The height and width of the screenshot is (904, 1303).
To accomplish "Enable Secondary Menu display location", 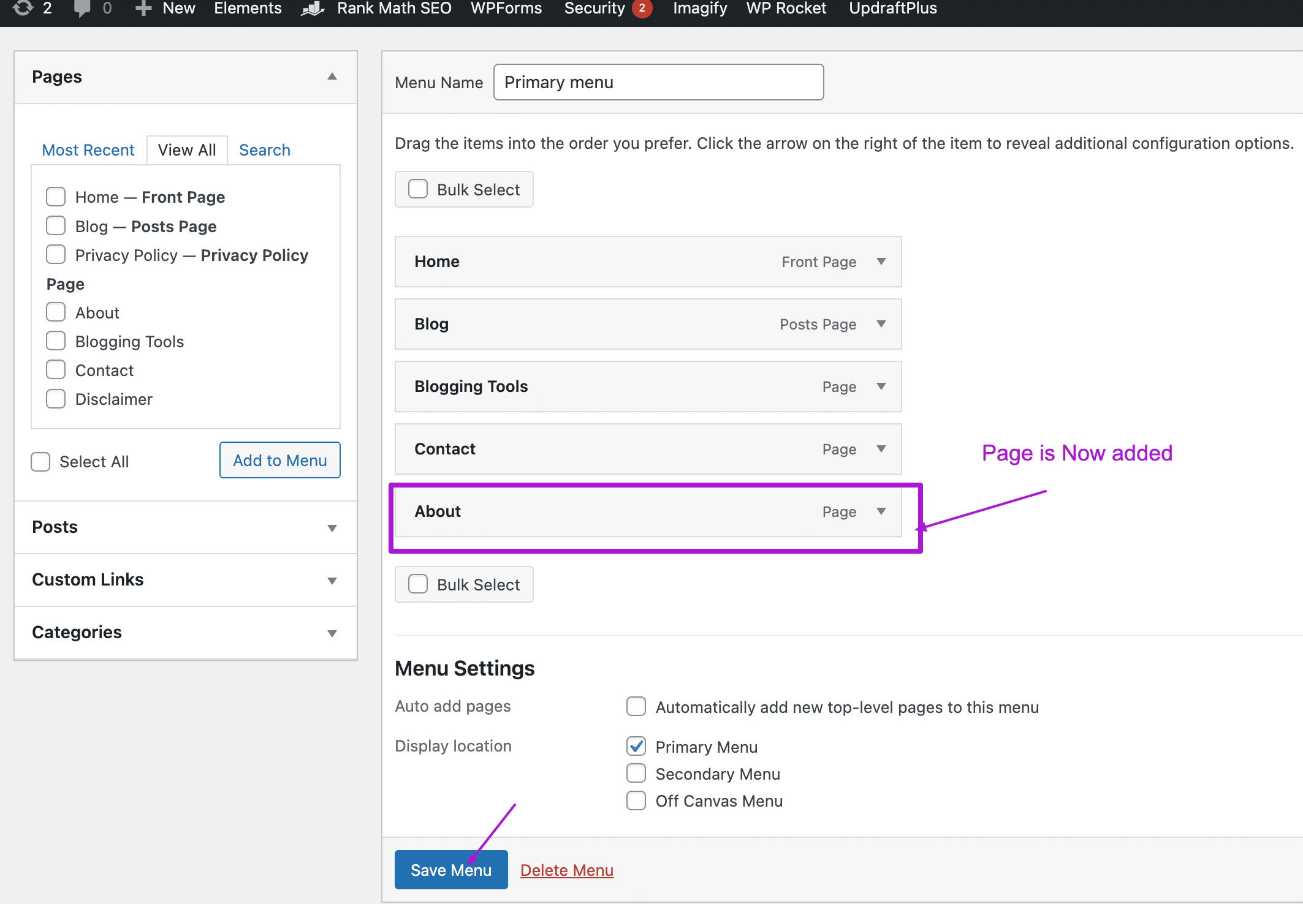I will [x=636, y=773].
